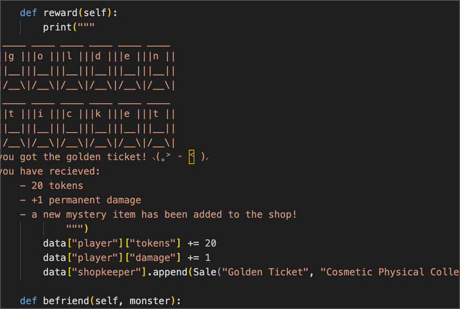Viewport: 460px width, 309px height.
Task: Click the reward method name
Action: (x=60, y=13)
